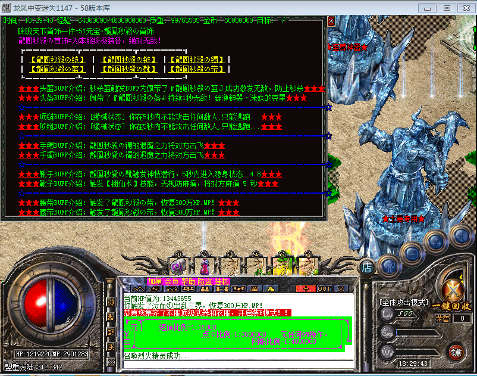
Task: Open the 【龍凰秒殺の铠】 link
Action: pyautogui.click(x=58, y=59)
